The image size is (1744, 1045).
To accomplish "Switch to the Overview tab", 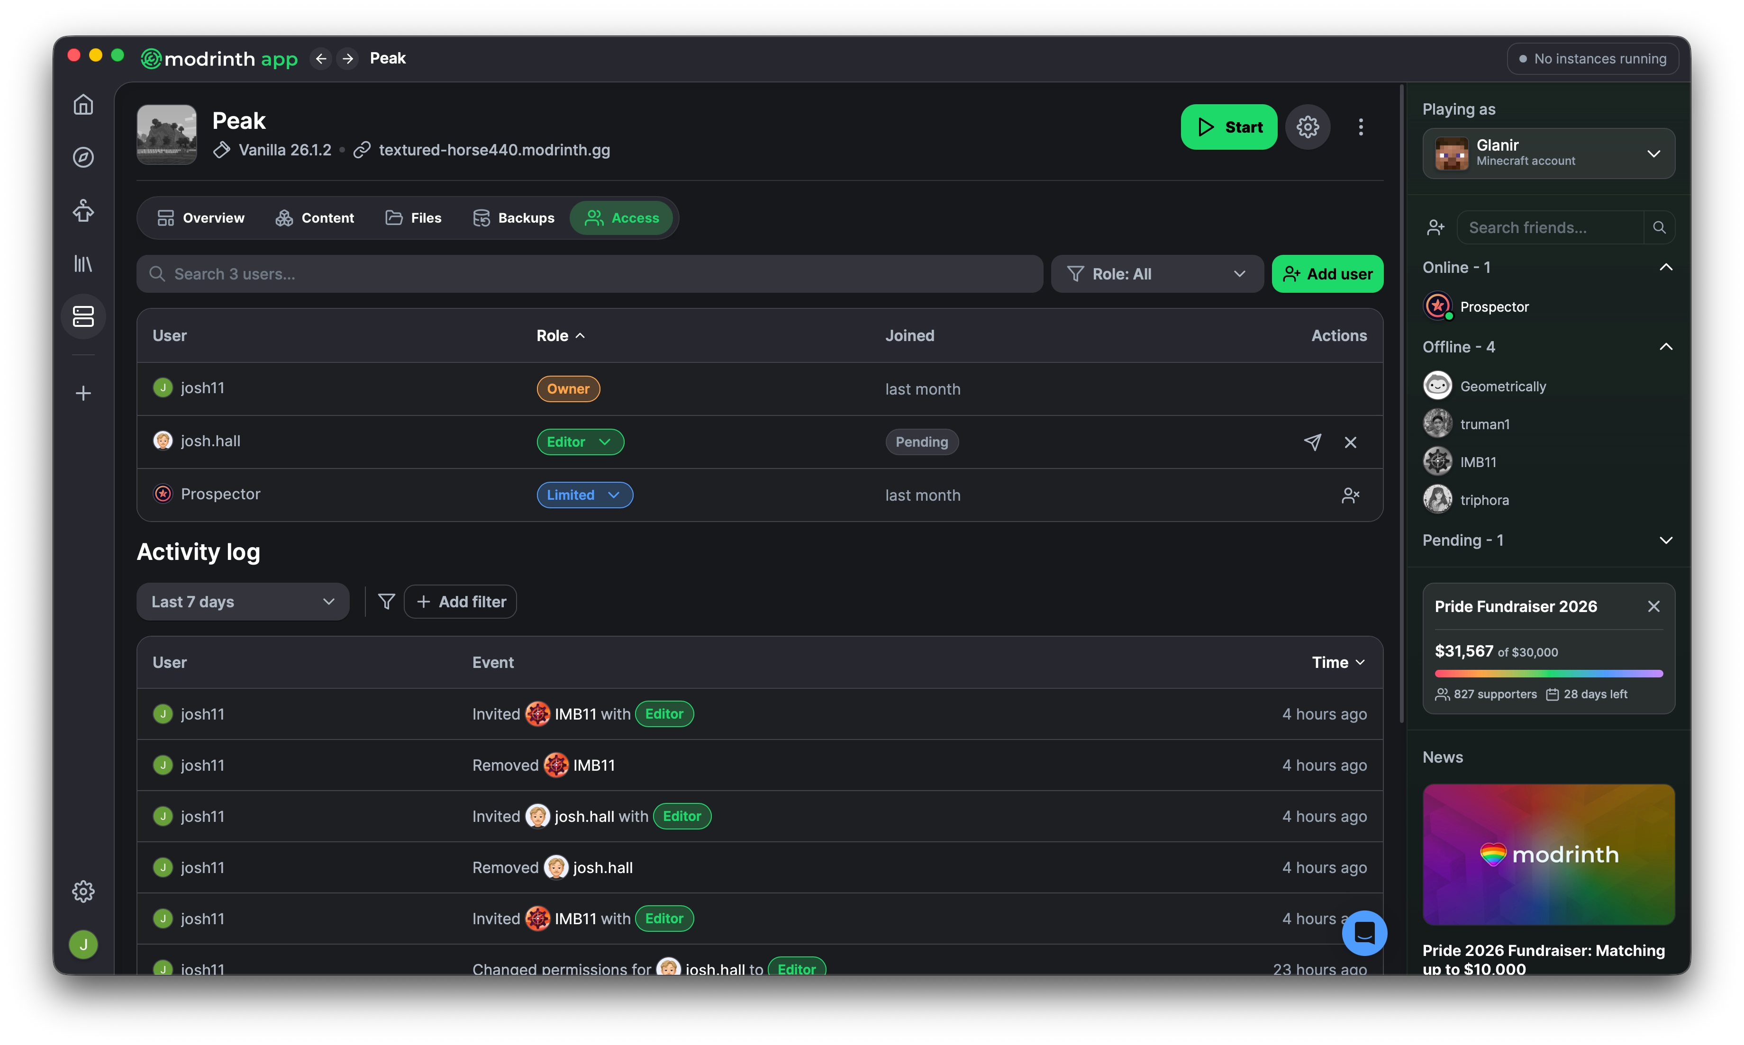I will [x=201, y=217].
